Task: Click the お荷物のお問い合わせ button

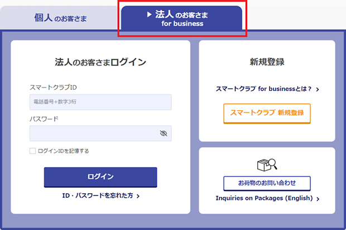Action: (x=267, y=183)
